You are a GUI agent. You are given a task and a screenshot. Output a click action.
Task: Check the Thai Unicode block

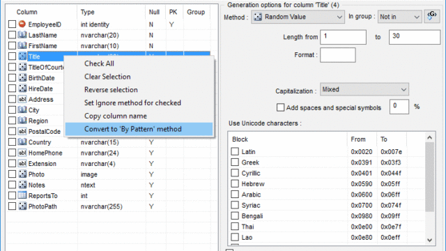point(235,227)
